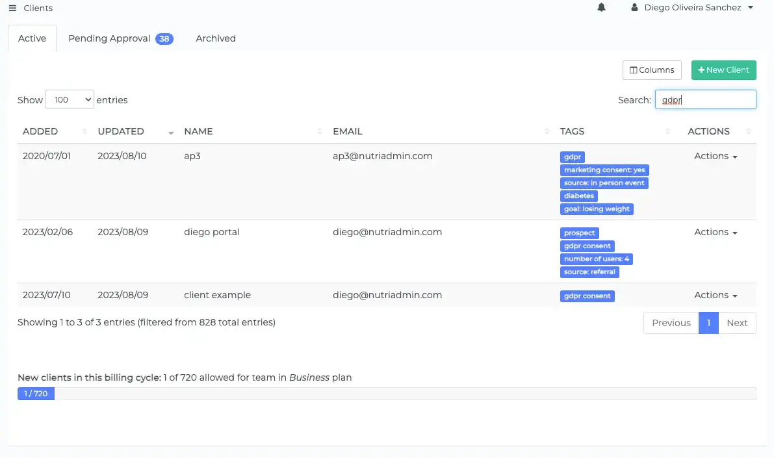774x458 pixels.
Task: Open Actions dropdown for client ap3
Action: (715, 156)
